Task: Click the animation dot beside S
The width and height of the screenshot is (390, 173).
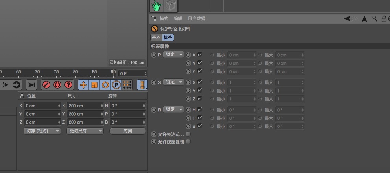Action: tap(154, 82)
